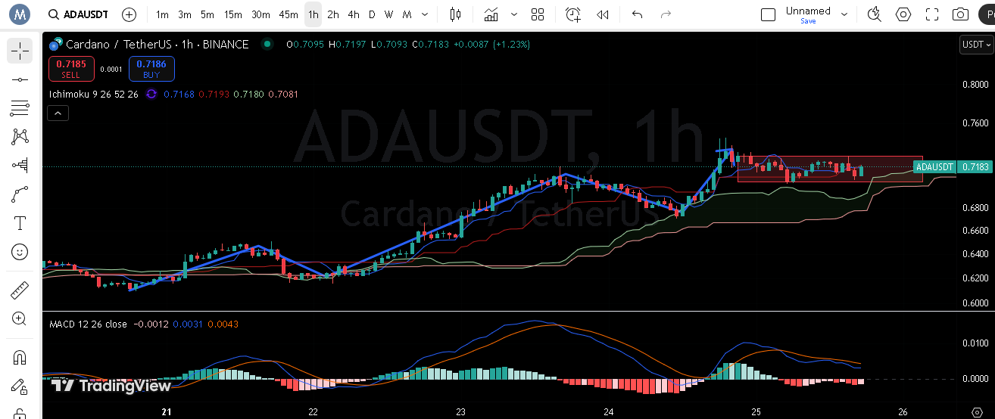Open the USDT currency dropdown
995x419 pixels.
coord(976,45)
